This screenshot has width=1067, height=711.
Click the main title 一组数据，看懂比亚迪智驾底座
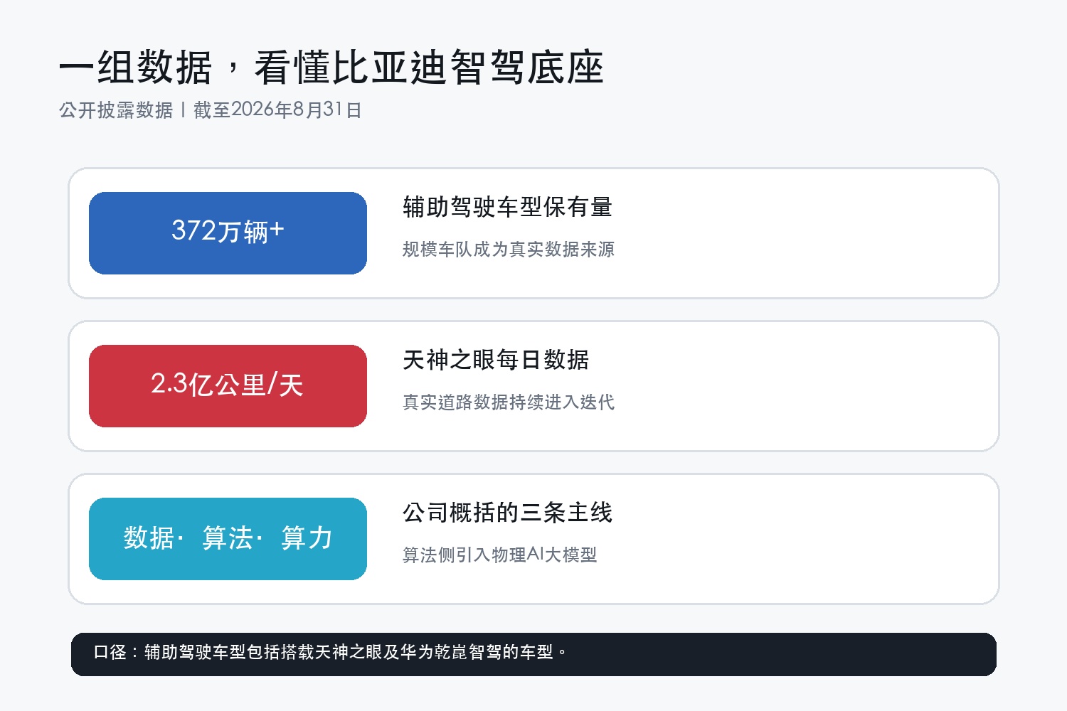point(331,68)
